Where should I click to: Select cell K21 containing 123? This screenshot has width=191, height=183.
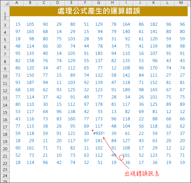[154, 155]
